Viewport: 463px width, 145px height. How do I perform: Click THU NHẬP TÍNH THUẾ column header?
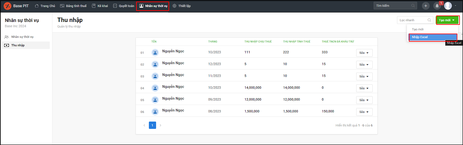pos(297,42)
